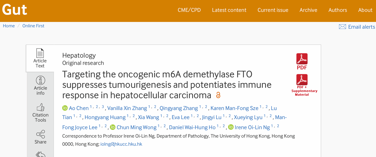This screenshot has height=157, width=376.
Task: Open Ao Chen's ORCID icon
Action: pos(65,108)
